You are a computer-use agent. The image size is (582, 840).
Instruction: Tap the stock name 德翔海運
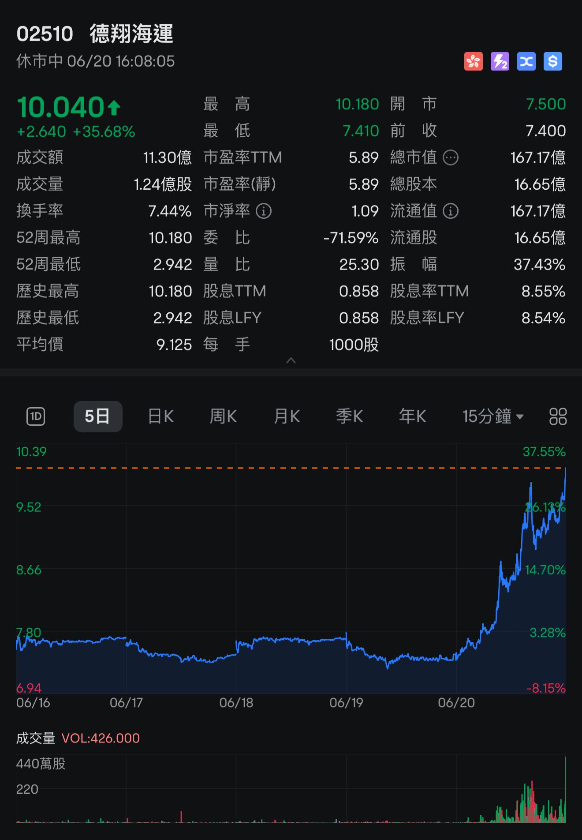(x=132, y=34)
